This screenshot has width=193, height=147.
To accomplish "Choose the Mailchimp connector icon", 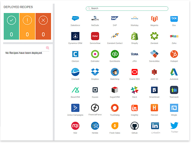I will (115, 72).
